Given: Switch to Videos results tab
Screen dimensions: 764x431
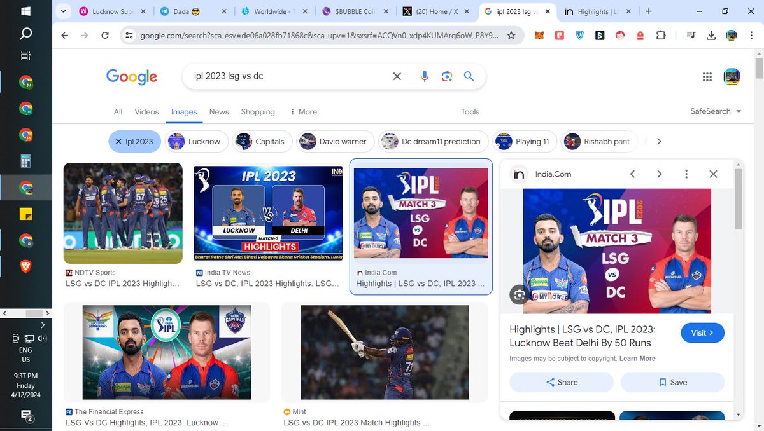Looking at the screenshot, I should [146, 111].
